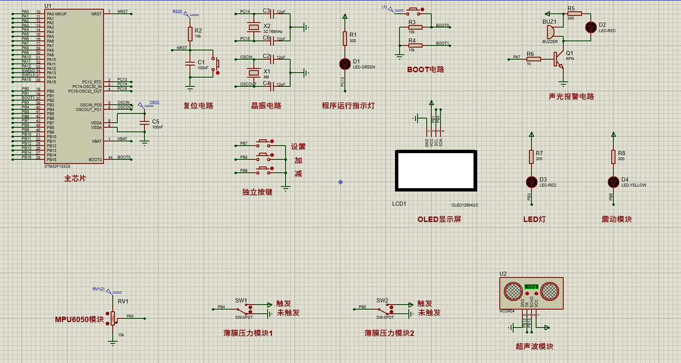Screen dimensions: 681x363
Task: Select capacitor C3 12pF
Action: [x=272, y=14]
